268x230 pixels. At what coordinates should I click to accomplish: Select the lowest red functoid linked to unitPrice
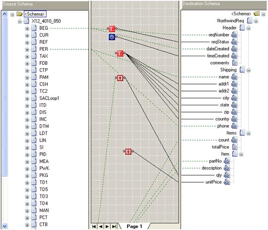(128, 151)
